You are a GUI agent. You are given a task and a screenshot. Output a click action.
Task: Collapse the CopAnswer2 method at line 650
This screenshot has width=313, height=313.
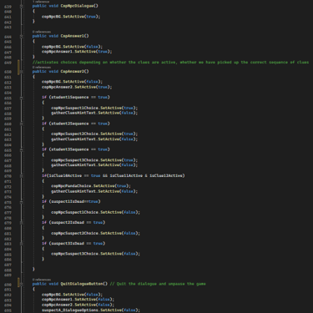tap(21, 72)
